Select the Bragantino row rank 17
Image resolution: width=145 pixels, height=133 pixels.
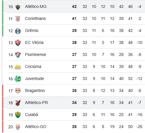(x=11, y=91)
